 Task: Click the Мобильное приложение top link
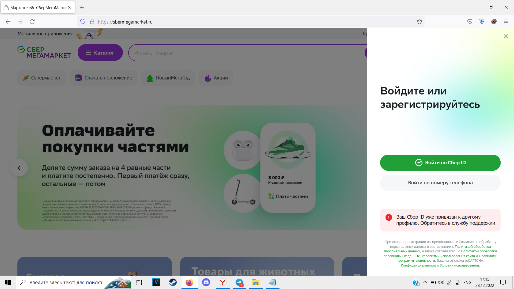pyautogui.click(x=45, y=34)
